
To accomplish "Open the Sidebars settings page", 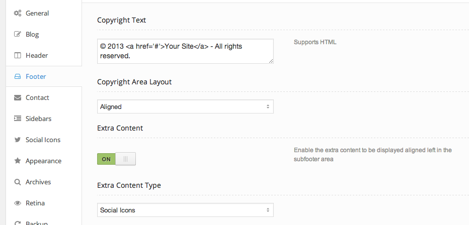I will click(38, 119).
